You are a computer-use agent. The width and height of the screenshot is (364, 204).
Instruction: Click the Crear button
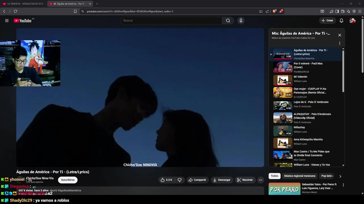[327, 21]
